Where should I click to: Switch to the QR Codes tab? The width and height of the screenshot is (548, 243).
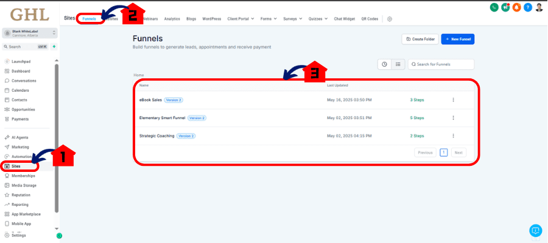point(370,19)
